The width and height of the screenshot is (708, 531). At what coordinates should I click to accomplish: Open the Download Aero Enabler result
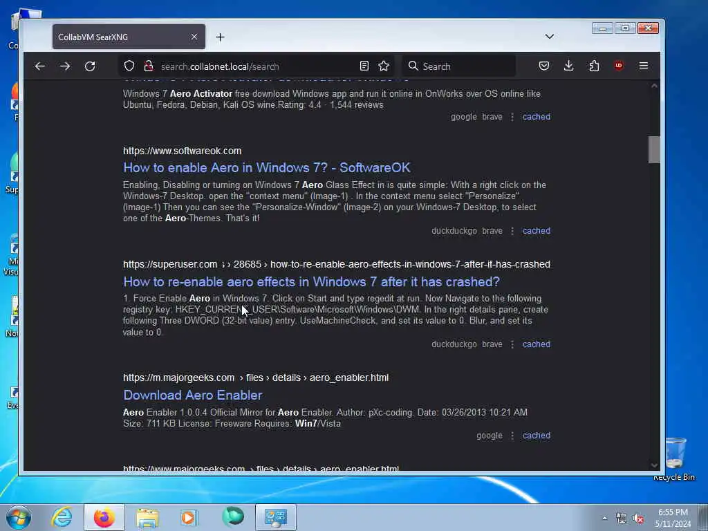coord(193,395)
